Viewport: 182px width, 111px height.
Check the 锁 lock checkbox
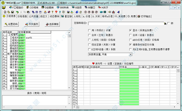pyautogui.click(x=168, y=23)
